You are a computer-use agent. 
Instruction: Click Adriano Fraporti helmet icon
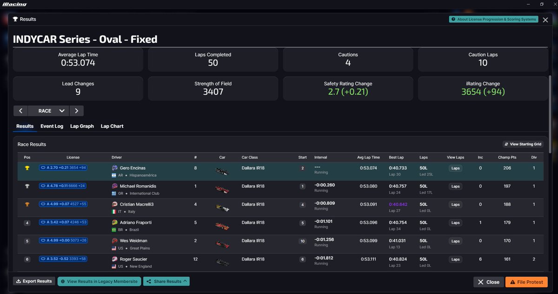tap(115, 222)
